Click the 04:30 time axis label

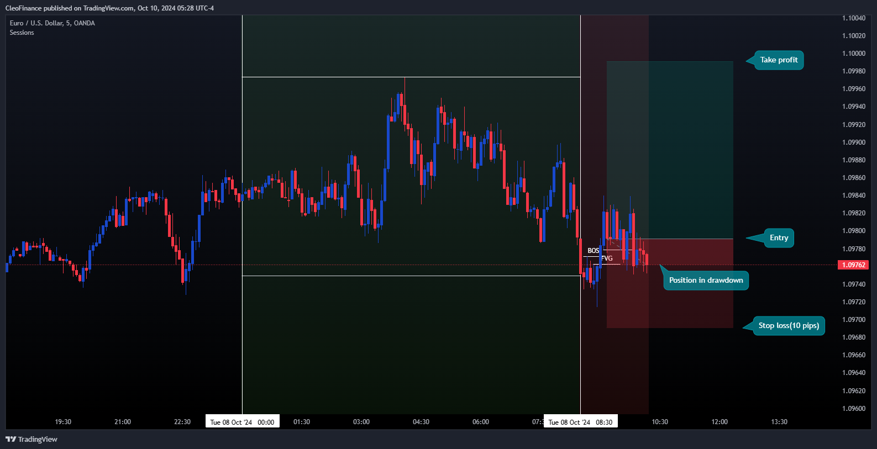421,422
